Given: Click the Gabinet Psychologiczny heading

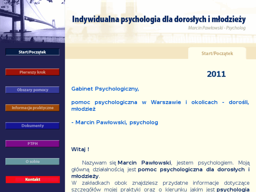Looking at the screenshot, I should click(105, 89).
